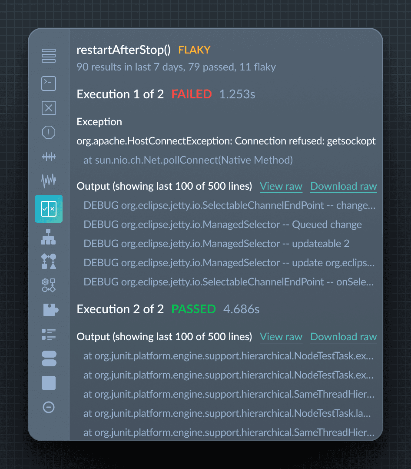Open the list with bullets sidebar icon

(49, 334)
